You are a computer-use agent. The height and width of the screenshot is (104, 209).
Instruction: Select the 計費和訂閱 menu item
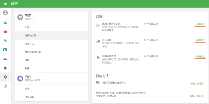point(51,36)
